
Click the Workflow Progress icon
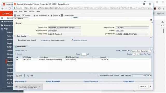(x=72, y=40)
